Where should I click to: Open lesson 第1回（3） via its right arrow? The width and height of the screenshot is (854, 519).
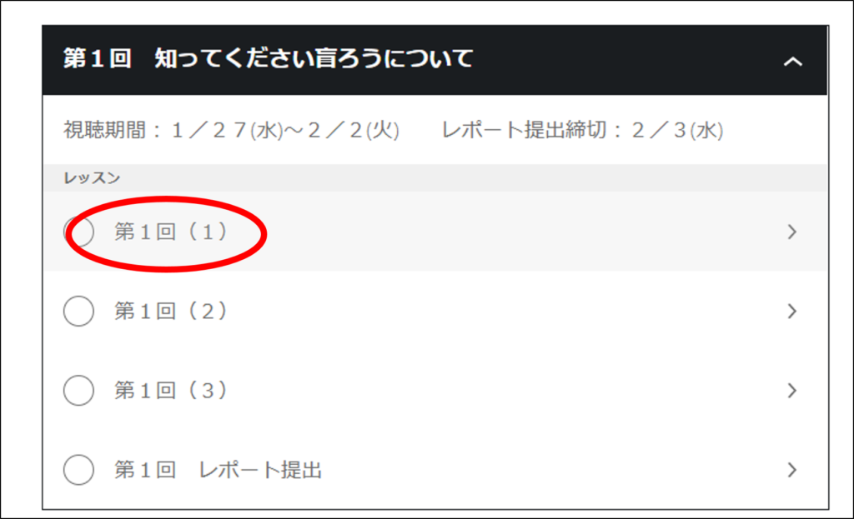click(792, 391)
